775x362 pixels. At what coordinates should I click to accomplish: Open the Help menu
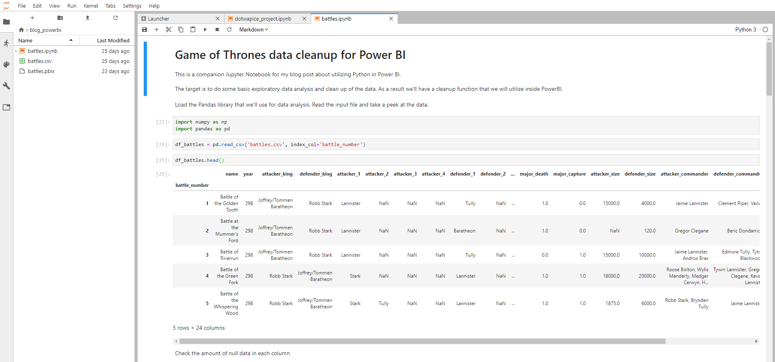point(154,6)
